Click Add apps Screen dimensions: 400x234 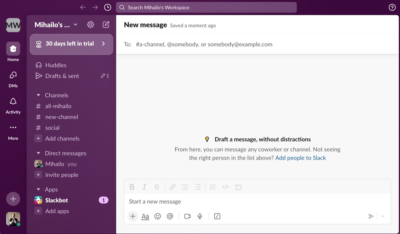71,211
